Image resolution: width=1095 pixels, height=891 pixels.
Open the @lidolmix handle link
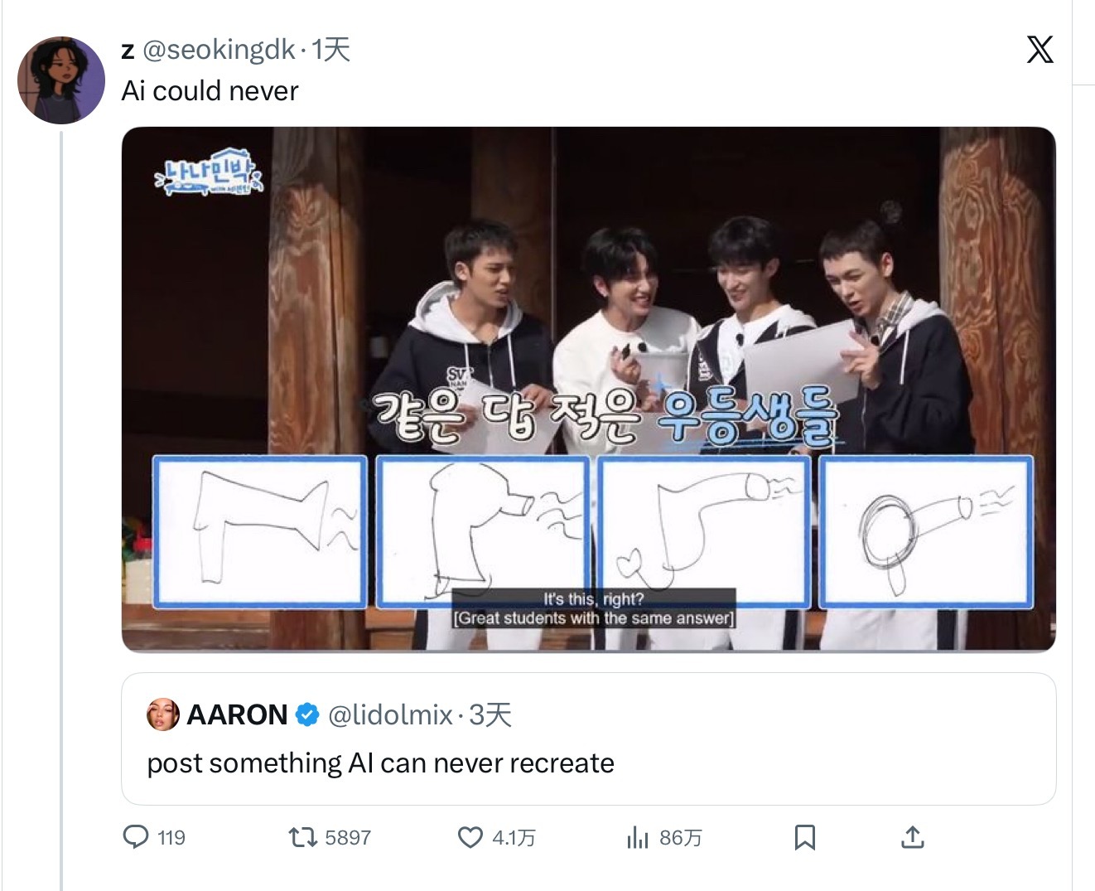click(x=391, y=714)
